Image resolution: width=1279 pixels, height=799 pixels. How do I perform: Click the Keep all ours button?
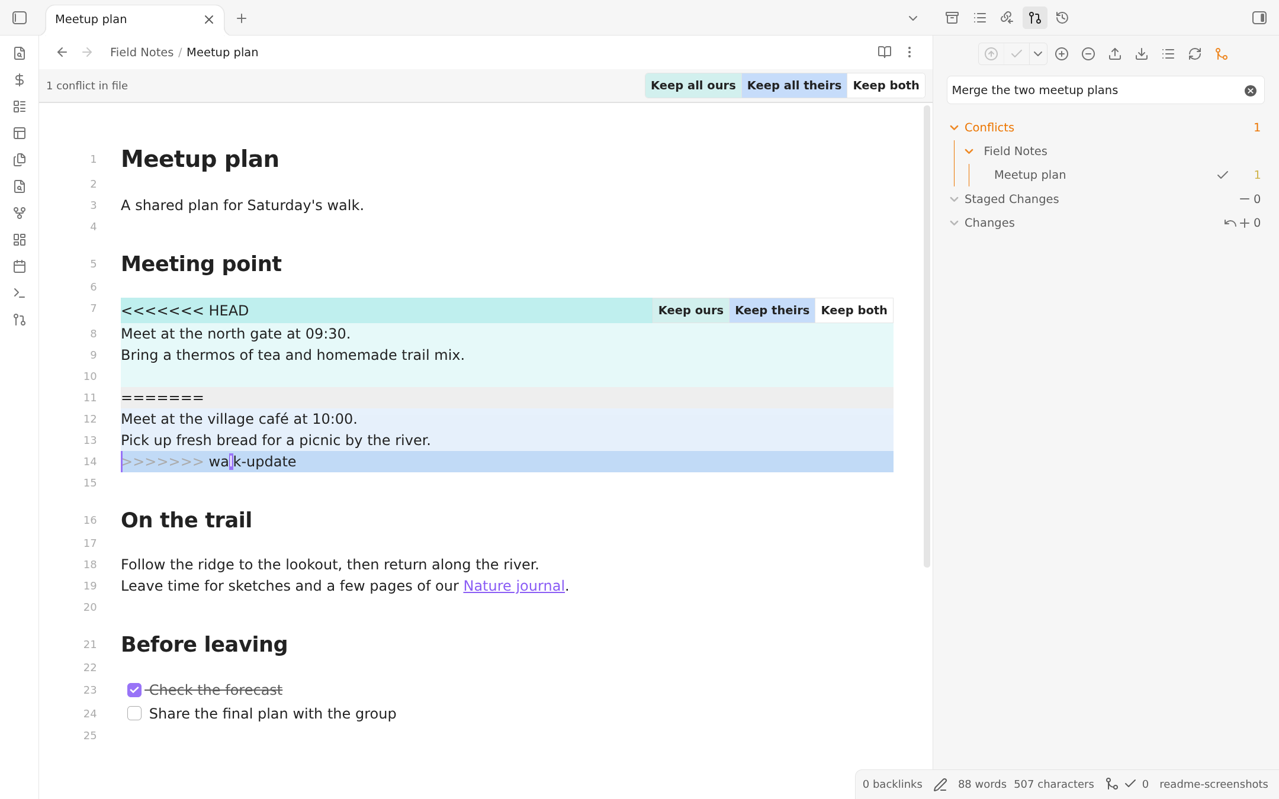tap(693, 85)
